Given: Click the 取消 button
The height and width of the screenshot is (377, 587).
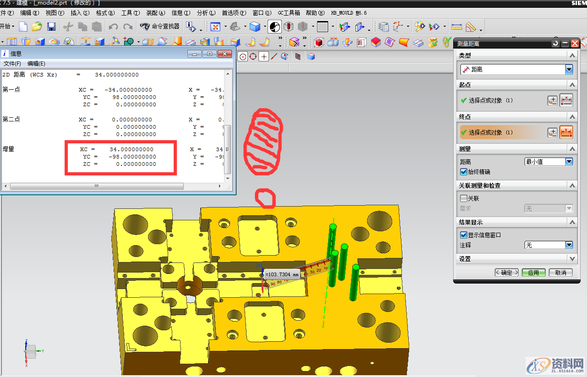Looking at the screenshot, I should point(560,273).
